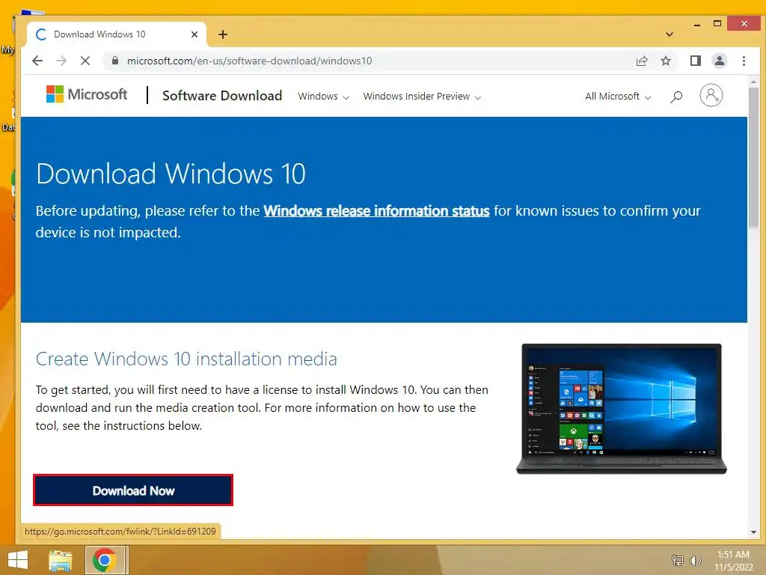Open Chrome three-dot menu
The height and width of the screenshot is (575, 766).
click(x=744, y=61)
